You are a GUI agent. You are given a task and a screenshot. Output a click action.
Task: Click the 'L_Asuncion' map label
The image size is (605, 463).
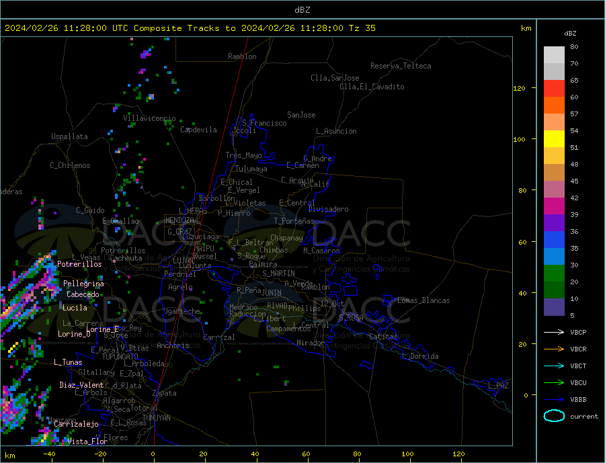(336, 131)
